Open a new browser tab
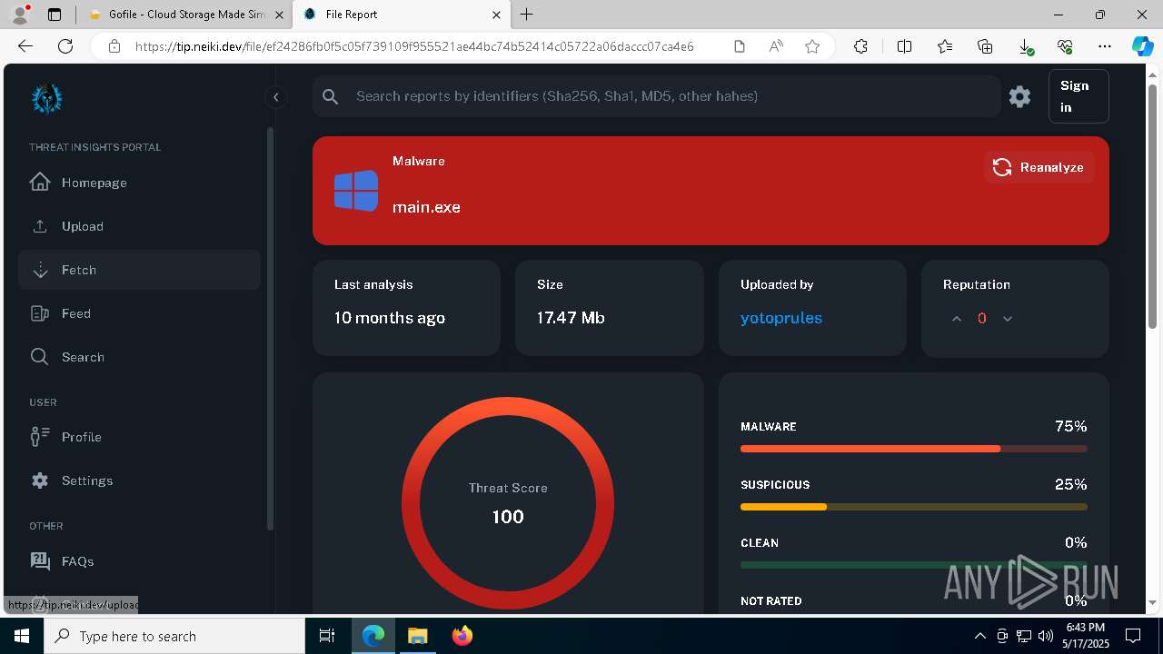The image size is (1163, 654). click(x=527, y=15)
